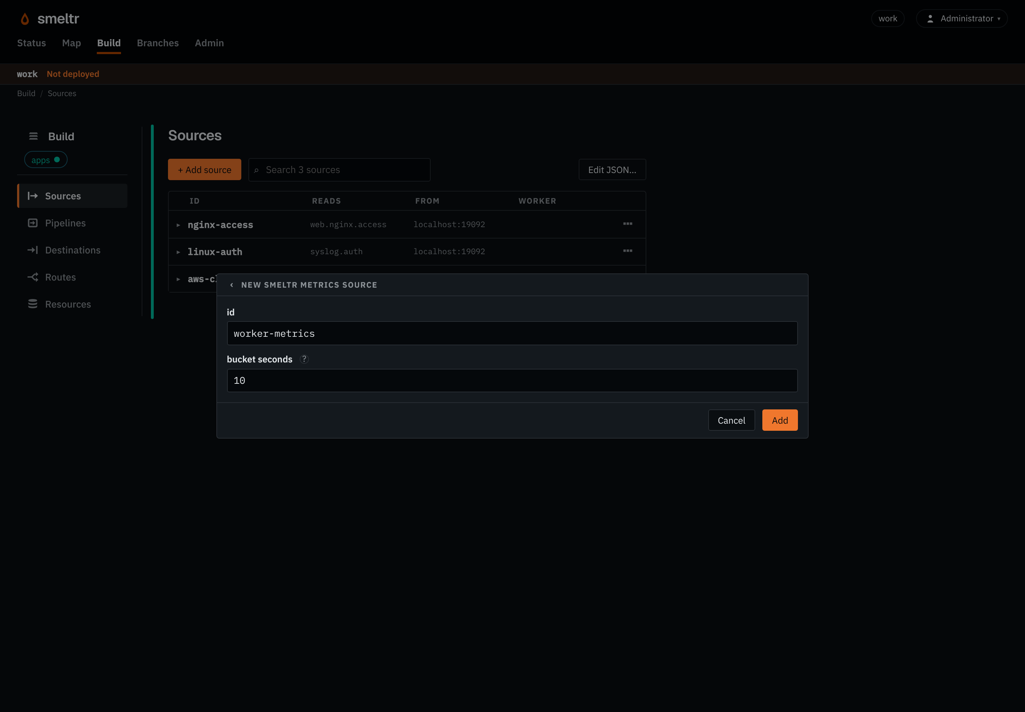Expand the aws source row
The height and width of the screenshot is (712, 1025).
[x=178, y=279]
